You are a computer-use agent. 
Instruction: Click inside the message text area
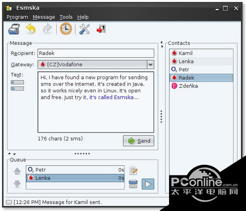click(96, 102)
